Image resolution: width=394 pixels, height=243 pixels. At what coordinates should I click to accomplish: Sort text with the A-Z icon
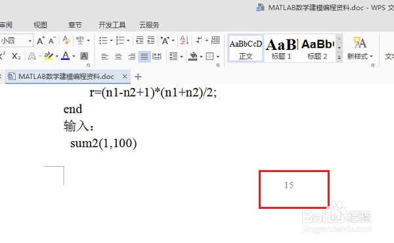click(184, 40)
